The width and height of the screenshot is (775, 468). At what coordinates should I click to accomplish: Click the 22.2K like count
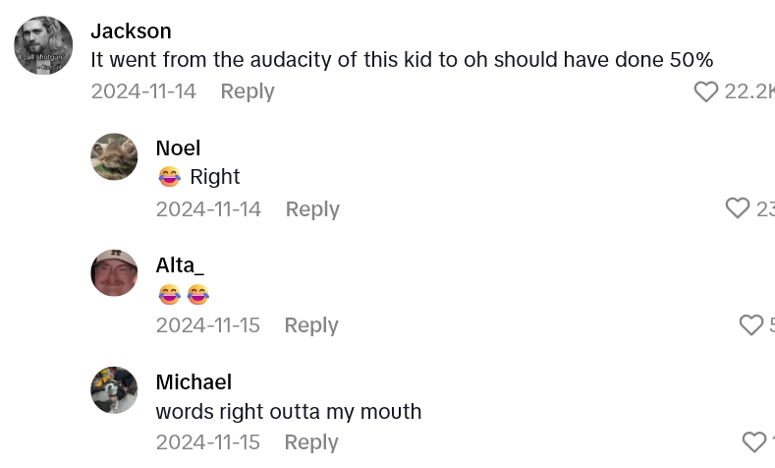coord(748,91)
